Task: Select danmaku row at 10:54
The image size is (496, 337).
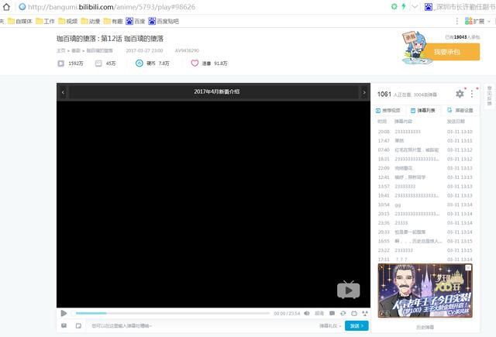Action: click(425, 205)
